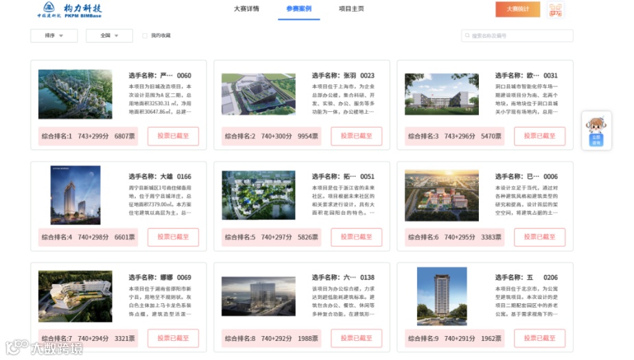This screenshot has height=360, width=634.
Task: Click title 选手名称: 六… 0138
Action: coord(343,278)
